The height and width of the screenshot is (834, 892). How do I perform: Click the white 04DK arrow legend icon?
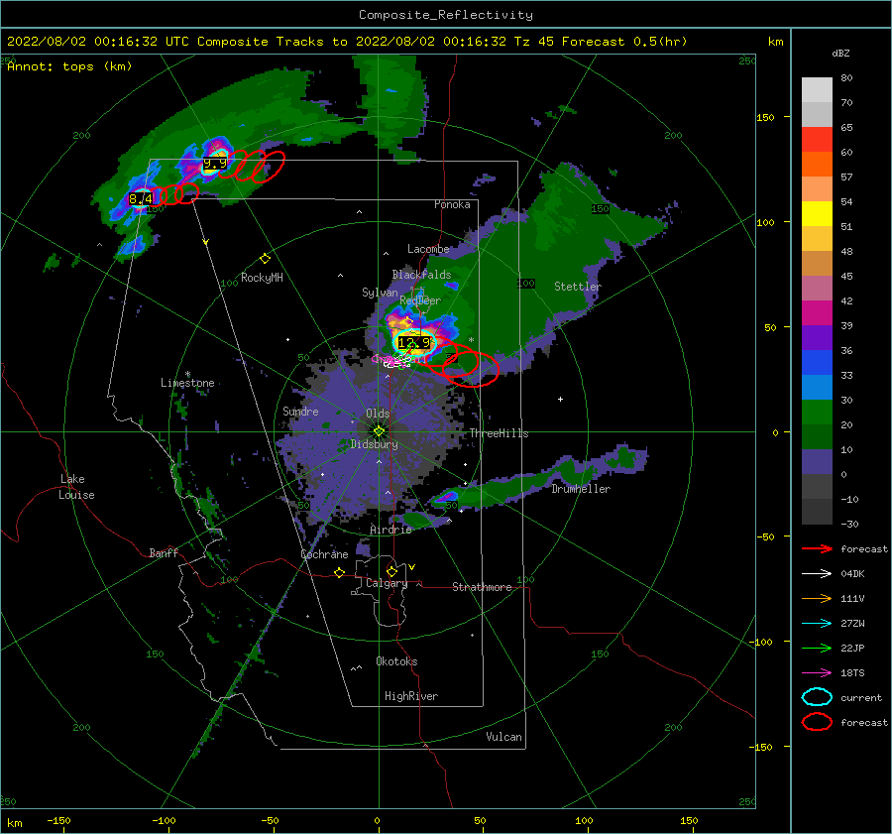(x=817, y=573)
